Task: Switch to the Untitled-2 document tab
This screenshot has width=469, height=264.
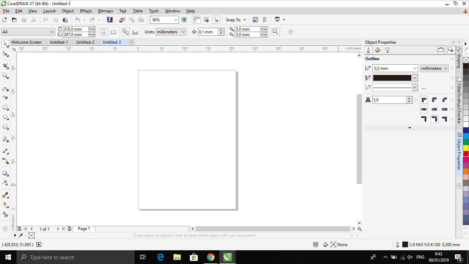Action: [85, 42]
